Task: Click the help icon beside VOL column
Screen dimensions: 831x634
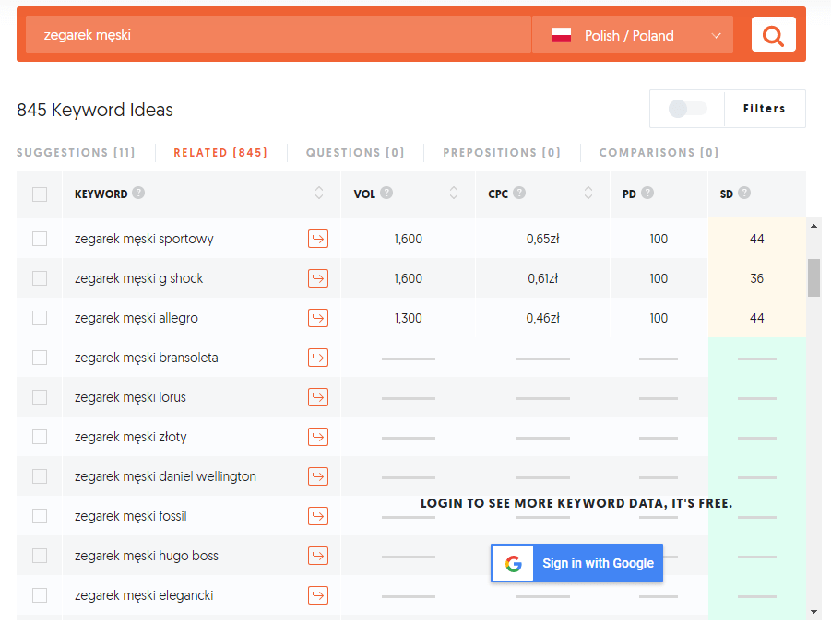Action: (385, 194)
